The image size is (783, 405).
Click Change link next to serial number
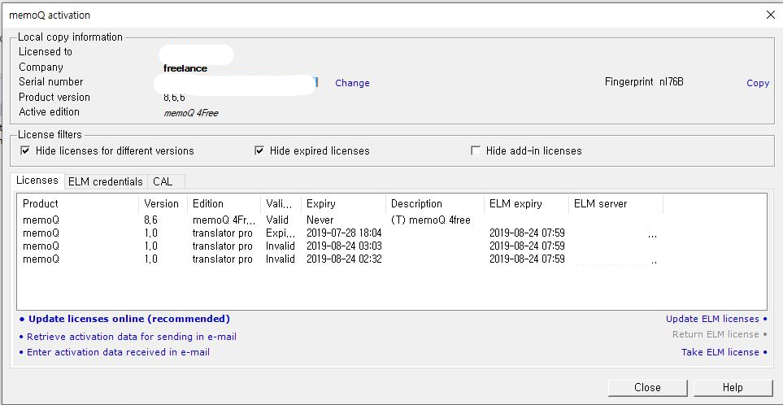pyautogui.click(x=352, y=83)
